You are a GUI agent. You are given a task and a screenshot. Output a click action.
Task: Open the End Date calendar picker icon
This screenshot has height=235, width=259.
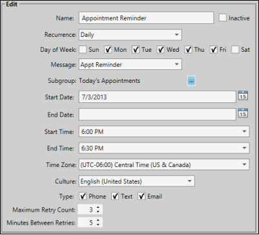[243, 113]
